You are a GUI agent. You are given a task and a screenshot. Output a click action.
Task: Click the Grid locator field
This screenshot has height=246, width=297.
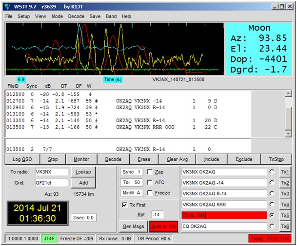pos(52,183)
